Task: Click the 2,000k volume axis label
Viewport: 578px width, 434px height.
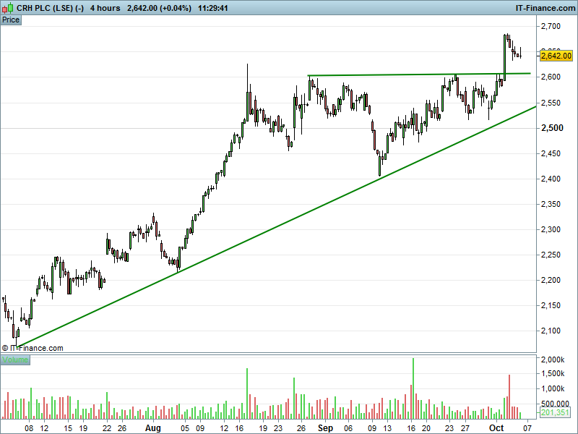Action: pyautogui.click(x=552, y=359)
